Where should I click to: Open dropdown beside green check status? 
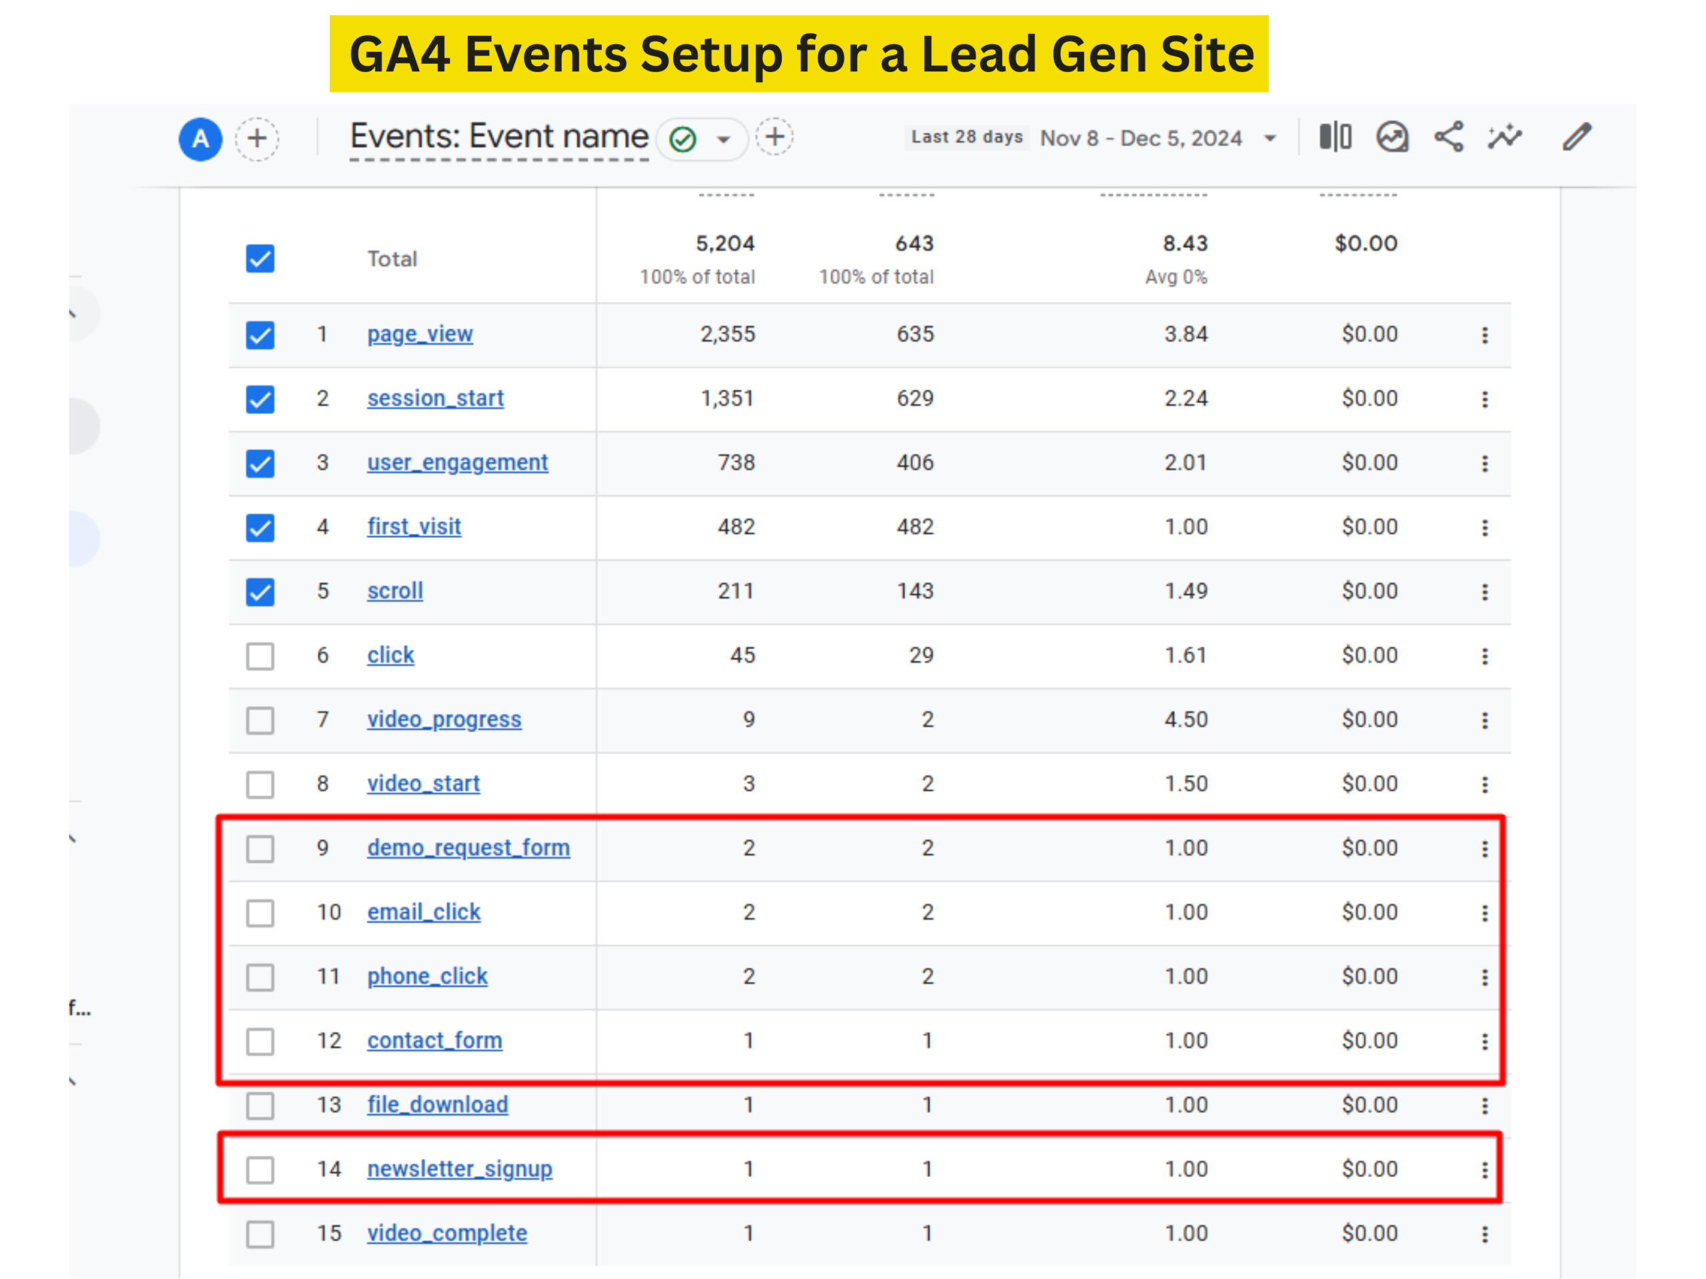(x=722, y=139)
